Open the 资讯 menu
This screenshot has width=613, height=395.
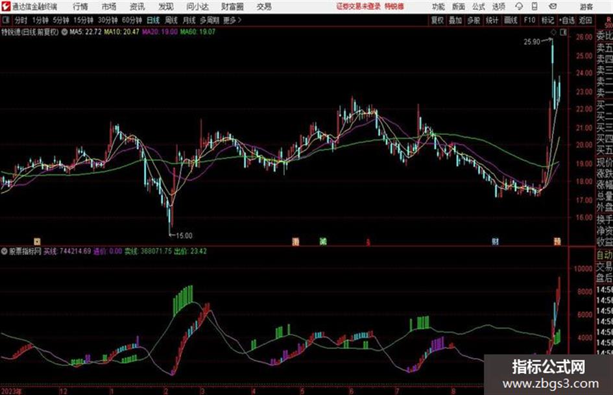(138, 6)
